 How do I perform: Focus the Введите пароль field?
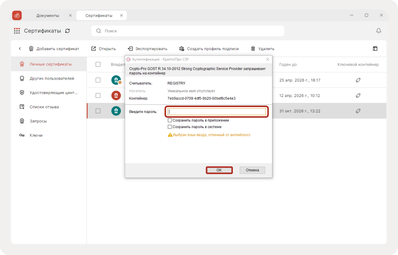[x=216, y=111]
